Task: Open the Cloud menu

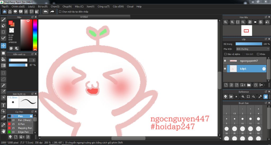Action: [x=130, y=6]
